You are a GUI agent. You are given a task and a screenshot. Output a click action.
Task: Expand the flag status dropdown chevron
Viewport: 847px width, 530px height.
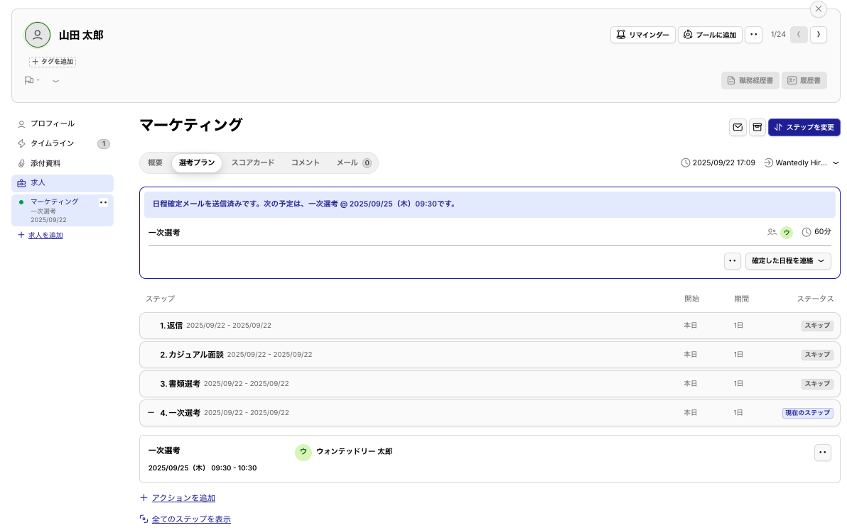tap(55, 81)
